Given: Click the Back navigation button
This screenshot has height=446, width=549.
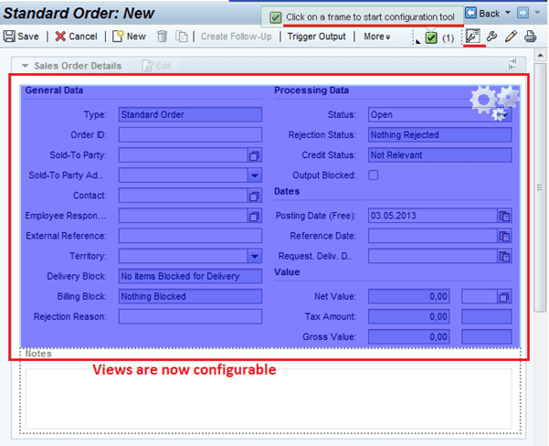Looking at the screenshot, I should point(483,14).
